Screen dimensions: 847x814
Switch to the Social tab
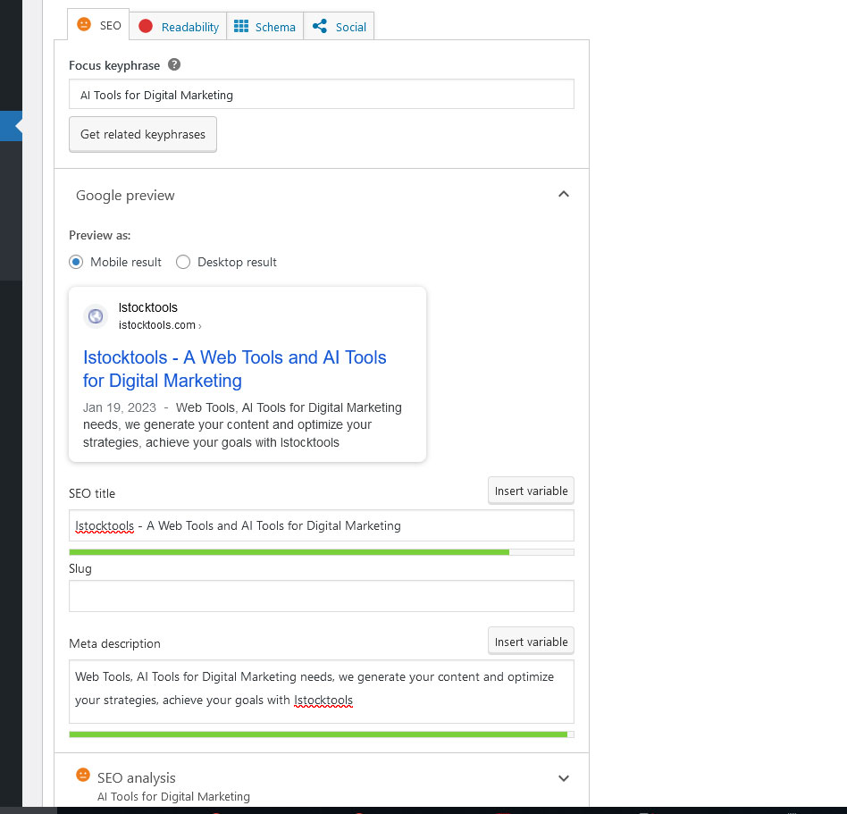[339, 27]
